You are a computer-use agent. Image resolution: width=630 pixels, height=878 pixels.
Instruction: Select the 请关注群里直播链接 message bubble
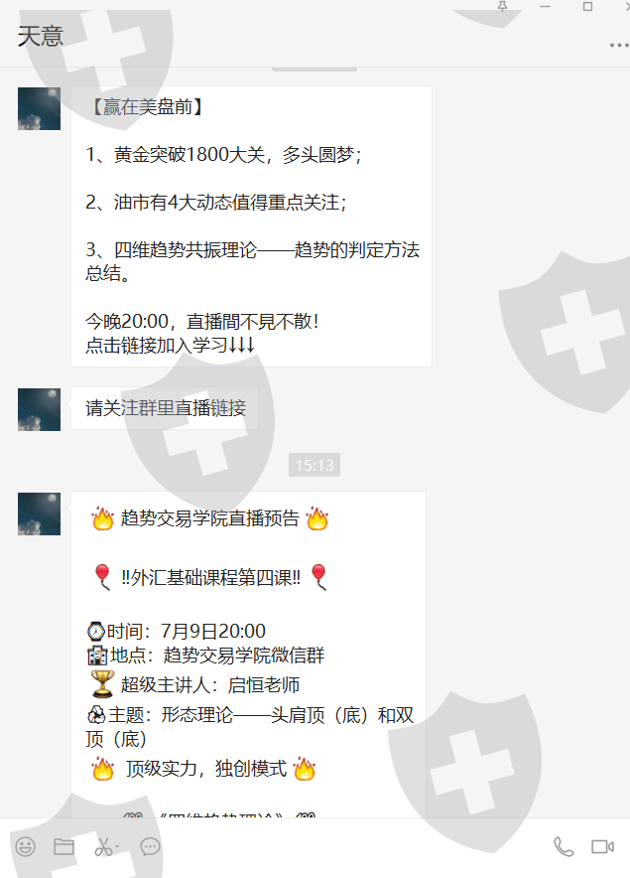click(165, 408)
